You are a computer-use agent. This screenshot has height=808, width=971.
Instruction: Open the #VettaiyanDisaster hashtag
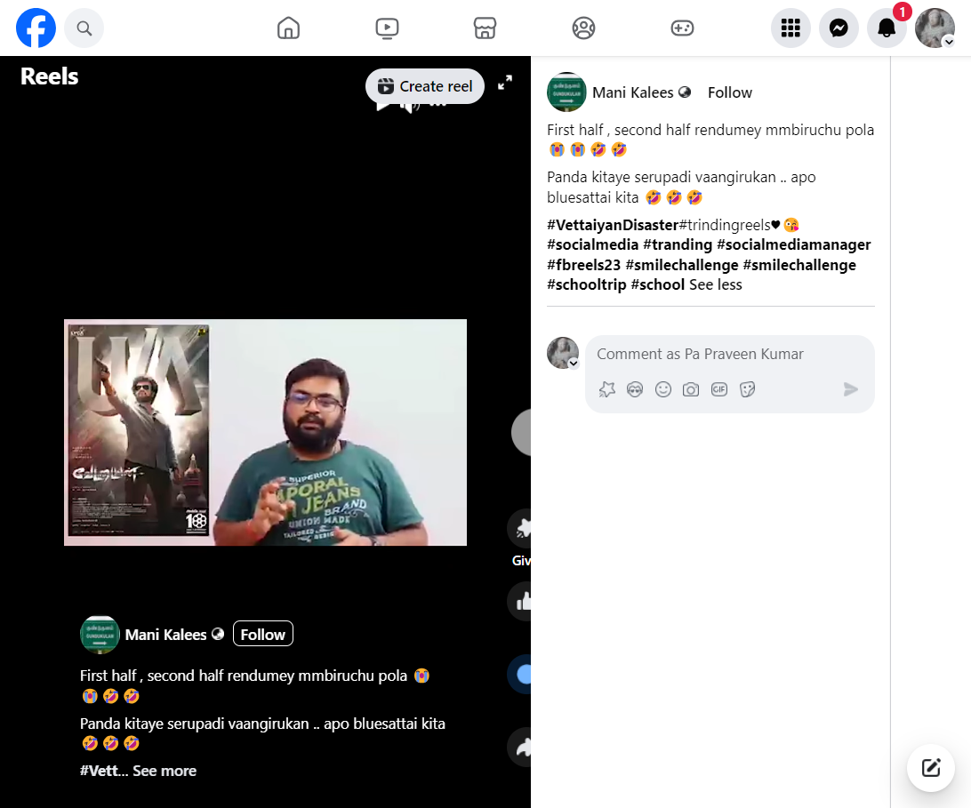click(x=613, y=225)
